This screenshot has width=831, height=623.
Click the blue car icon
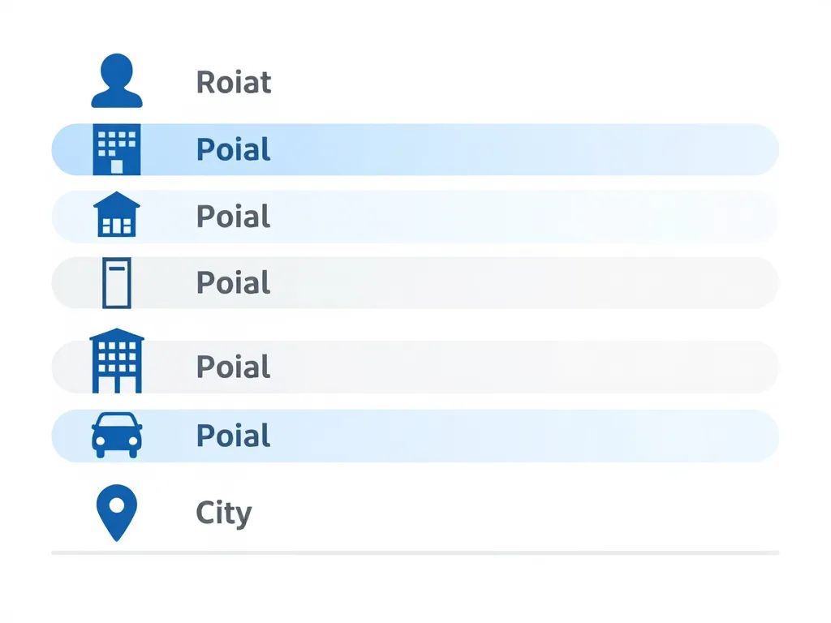click(x=117, y=435)
